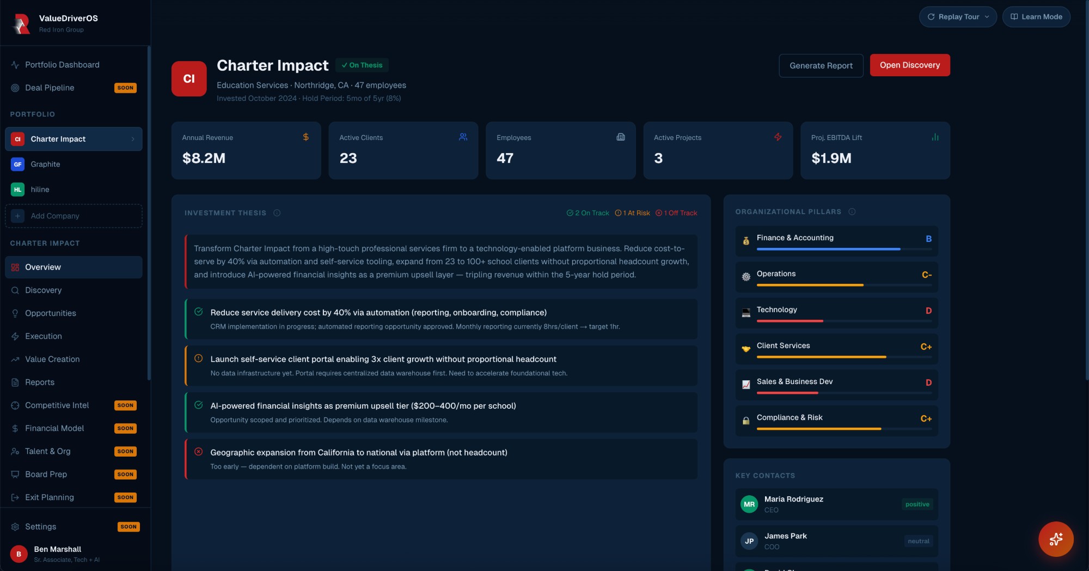
Task: Open the Discovery section in sidebar
Action: 43,290
